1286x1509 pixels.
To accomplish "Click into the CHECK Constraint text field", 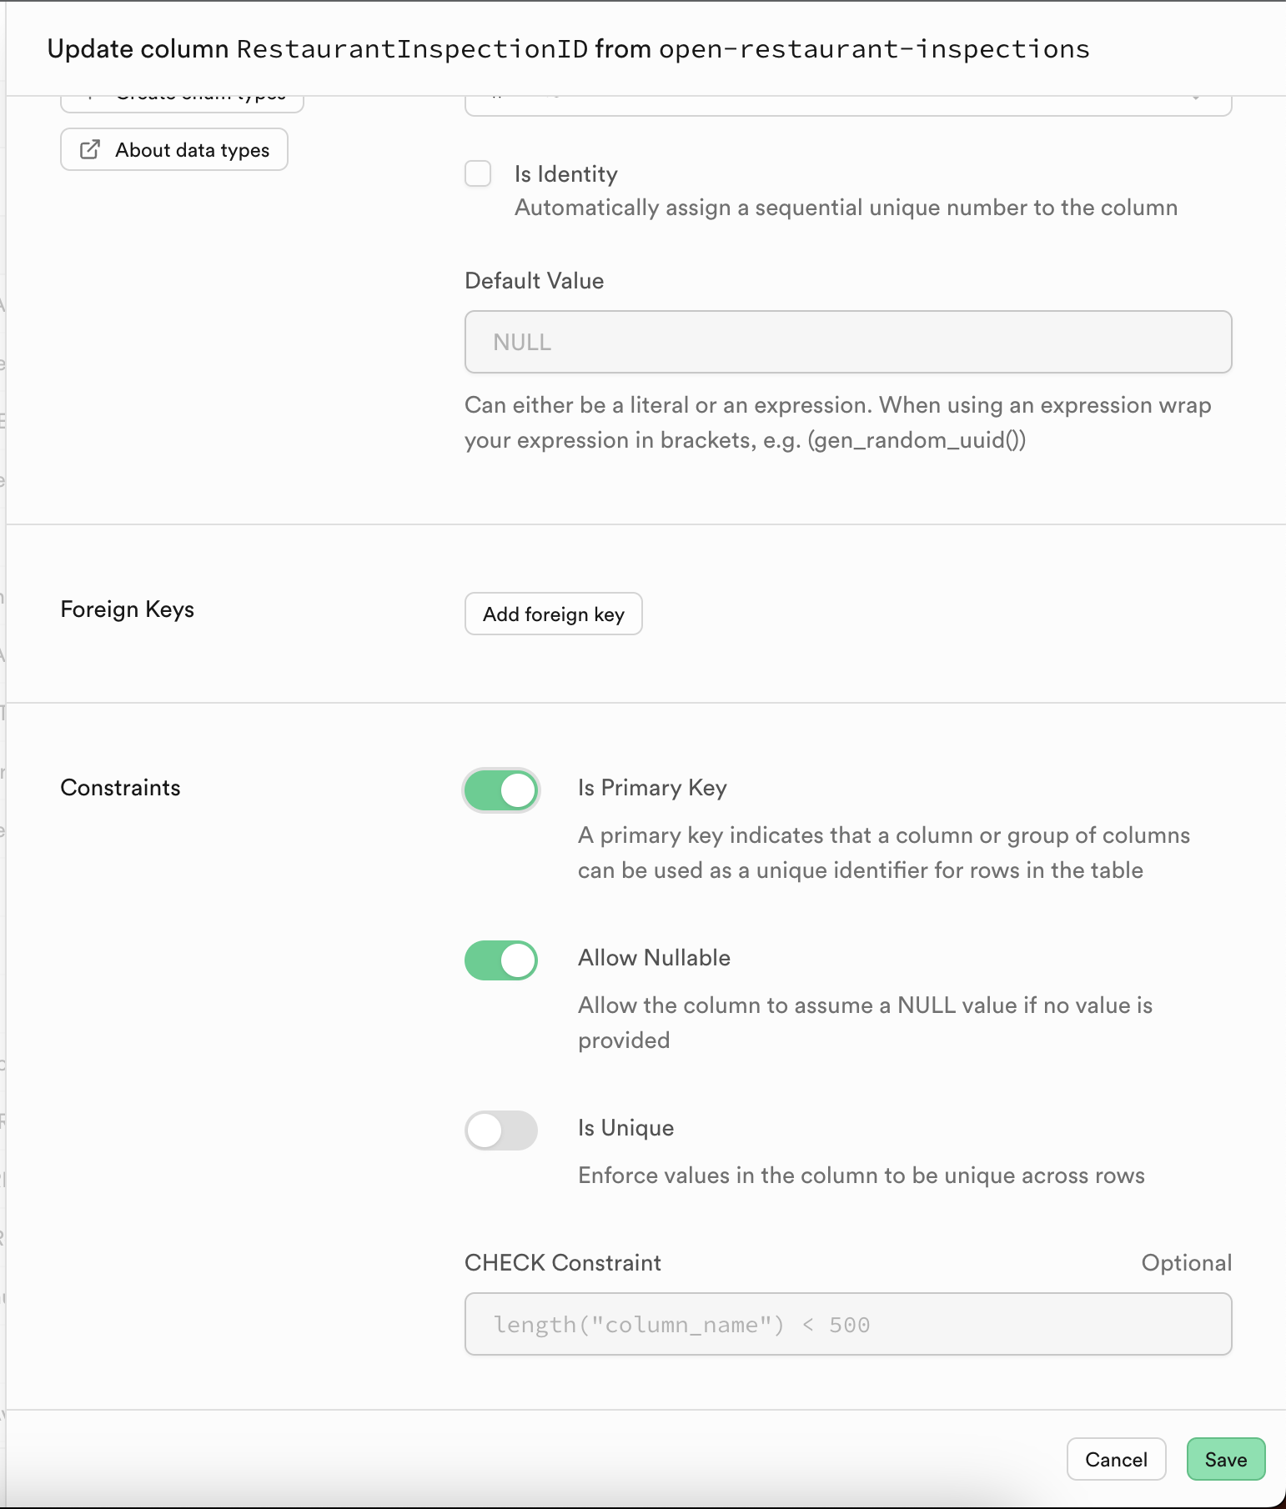I will [847, 1324].
